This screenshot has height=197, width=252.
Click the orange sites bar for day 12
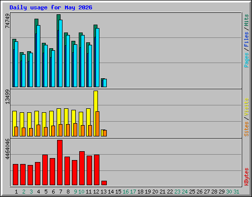97,124
